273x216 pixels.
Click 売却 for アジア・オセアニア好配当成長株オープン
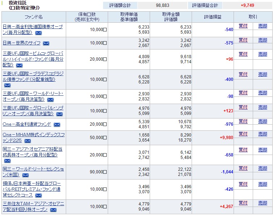tap(263, 150)
